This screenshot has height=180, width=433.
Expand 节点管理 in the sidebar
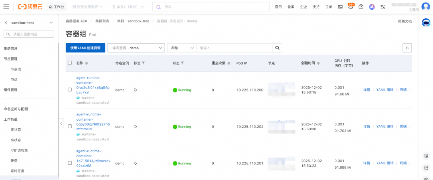[10, 59]
